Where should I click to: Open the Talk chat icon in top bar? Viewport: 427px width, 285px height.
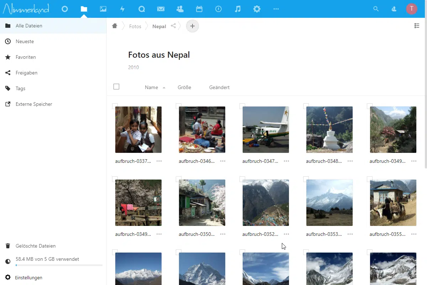point(142,9)
